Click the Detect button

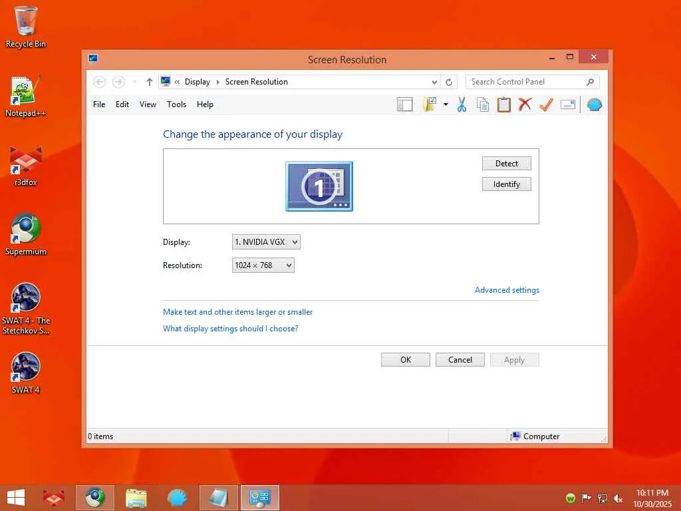[x=506, y=164]
